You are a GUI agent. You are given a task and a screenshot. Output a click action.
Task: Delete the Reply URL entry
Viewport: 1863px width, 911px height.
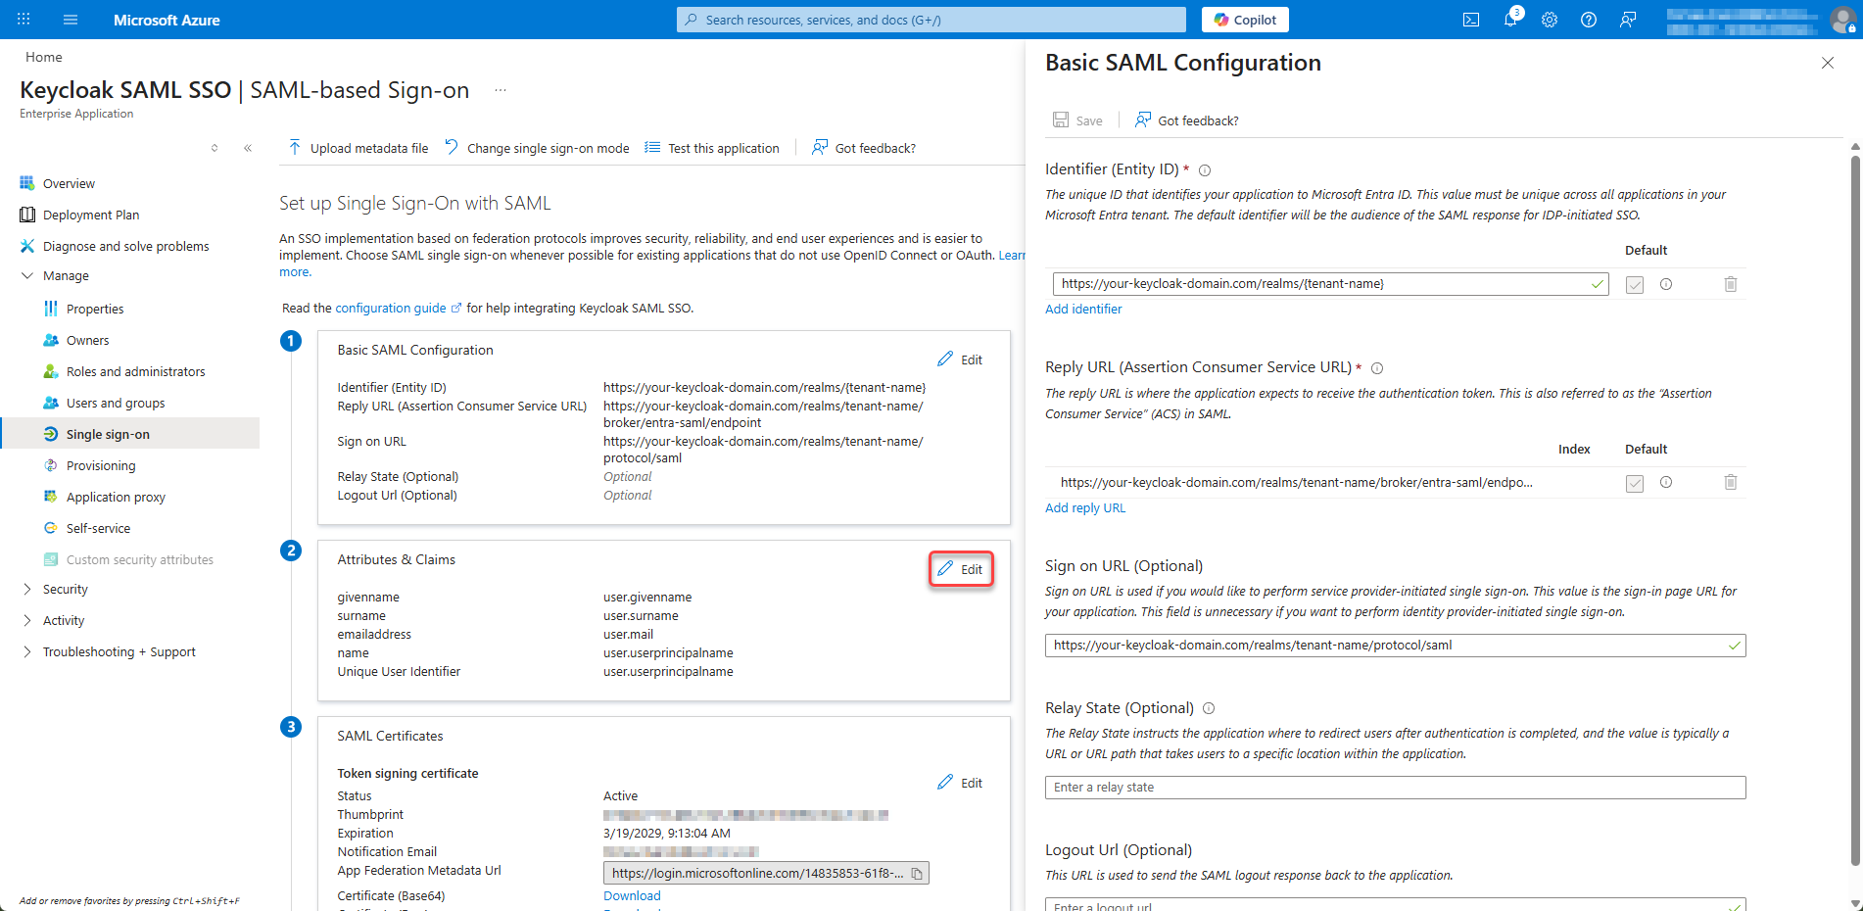pos(1730,482)
